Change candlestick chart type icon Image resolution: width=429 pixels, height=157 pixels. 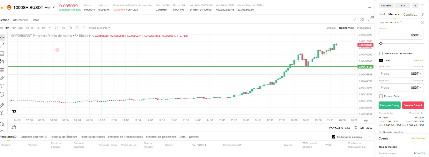click(63, 28)
